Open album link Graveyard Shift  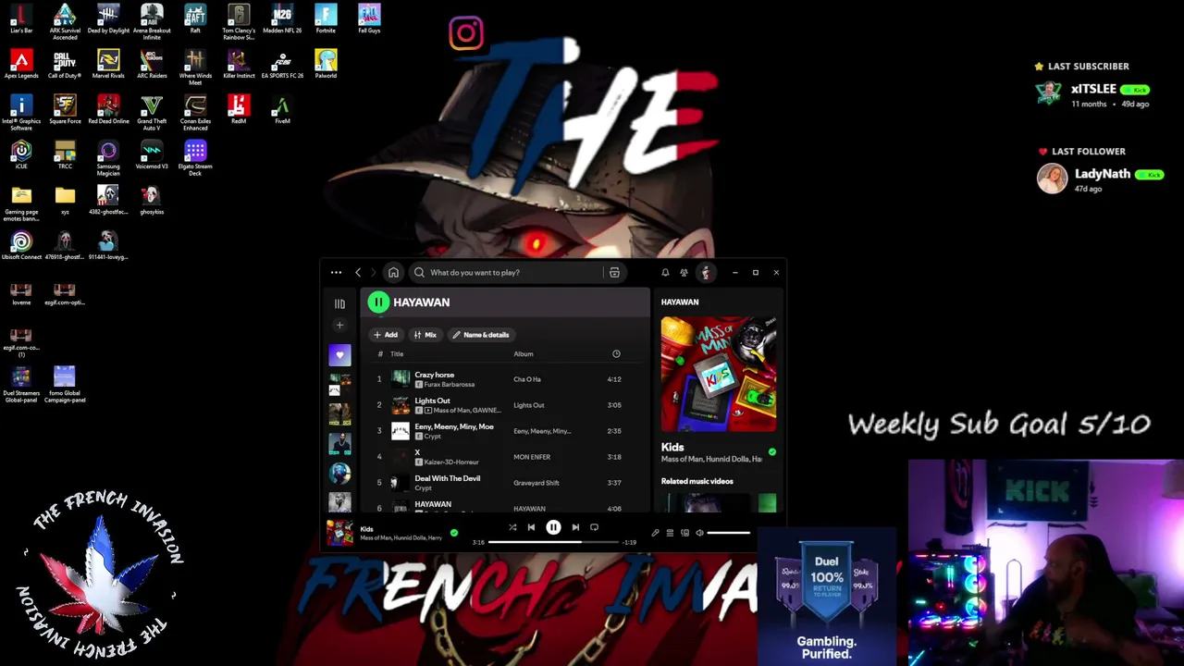click(536, 483)
